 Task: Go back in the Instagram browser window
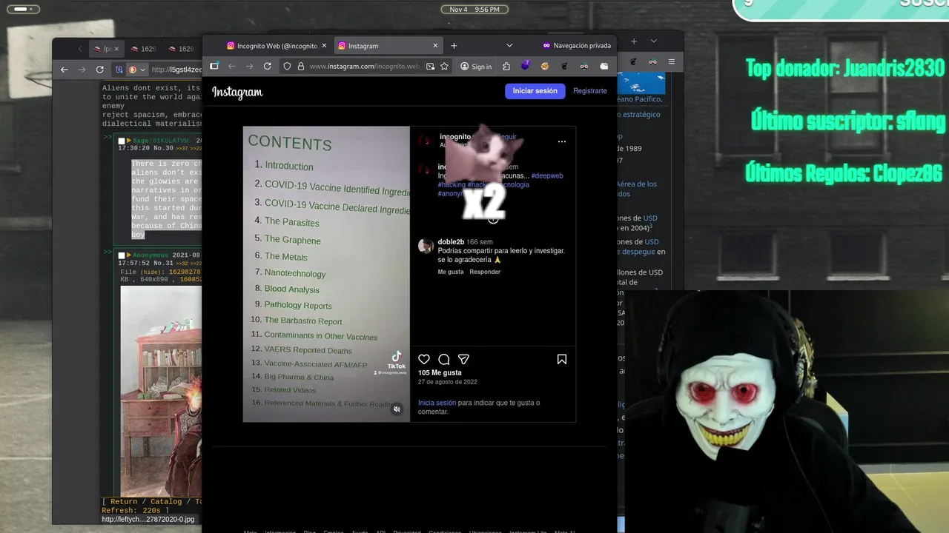[x=231, y=66]
